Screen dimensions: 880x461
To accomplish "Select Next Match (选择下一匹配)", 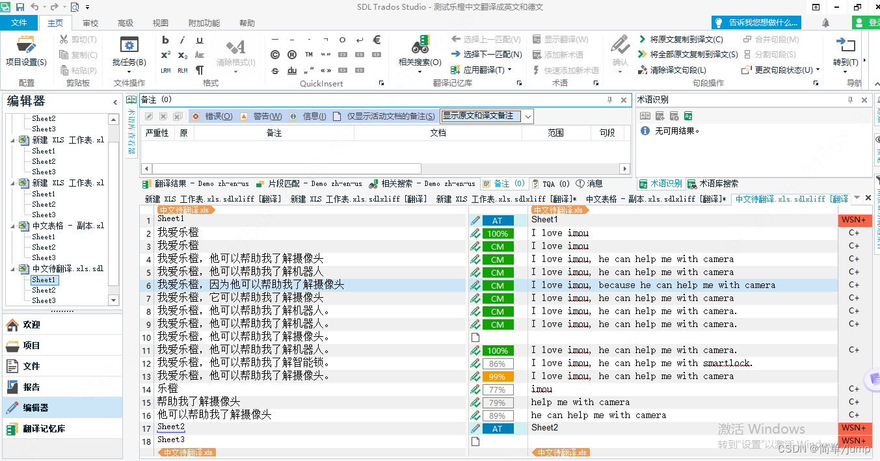I will tap(487, 55).
